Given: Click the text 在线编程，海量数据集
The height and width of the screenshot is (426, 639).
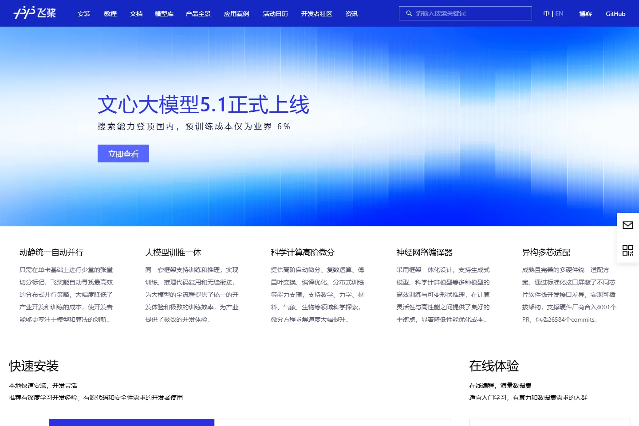Looking at the screenshot, I should (x=500, y=386).
